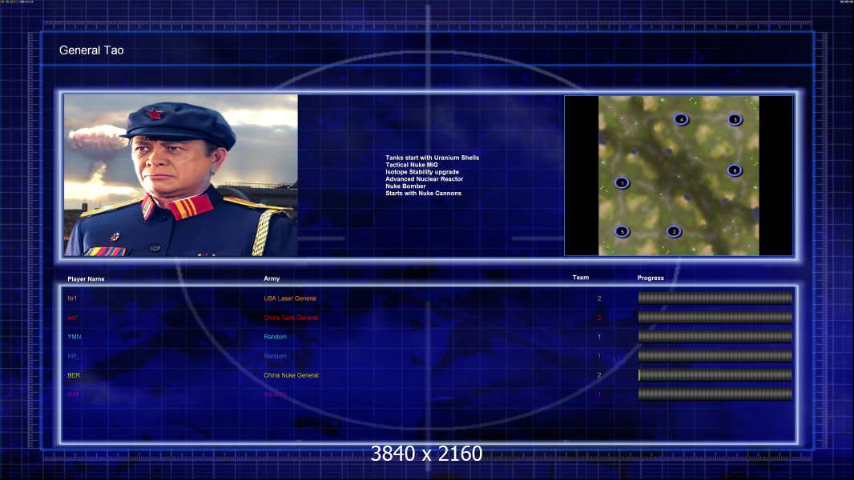Click 'USA Laser General' army entry
The image size is (854, 480).
(x=290, y=298)
